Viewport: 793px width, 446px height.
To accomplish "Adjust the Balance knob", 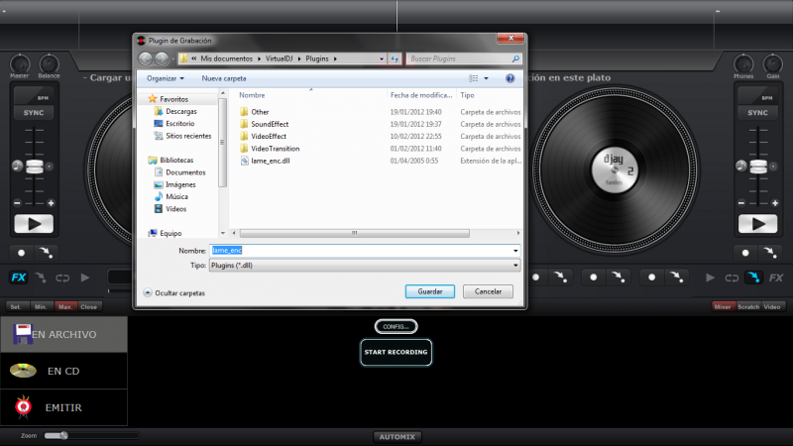I will 49,63.
